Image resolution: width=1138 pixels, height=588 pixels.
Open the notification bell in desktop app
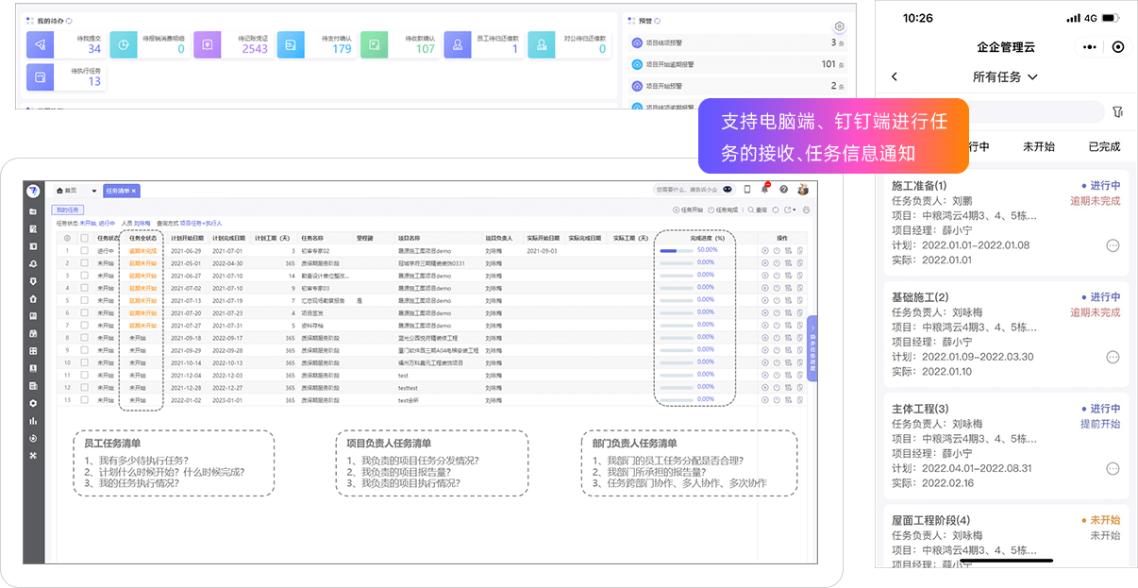coord(764,190)
